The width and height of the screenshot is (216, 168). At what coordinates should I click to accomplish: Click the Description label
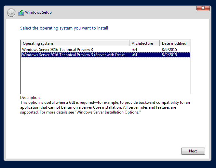pyautogui.click(x=31, y=98)
